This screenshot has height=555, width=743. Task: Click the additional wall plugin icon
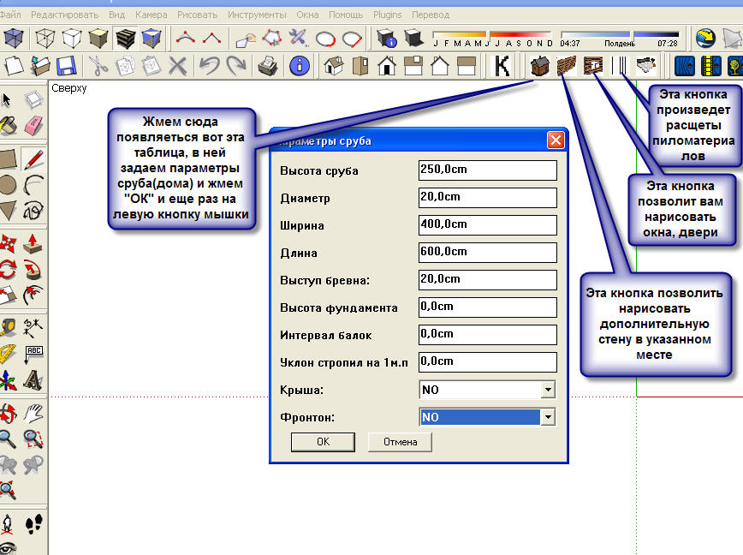(566, 65)
